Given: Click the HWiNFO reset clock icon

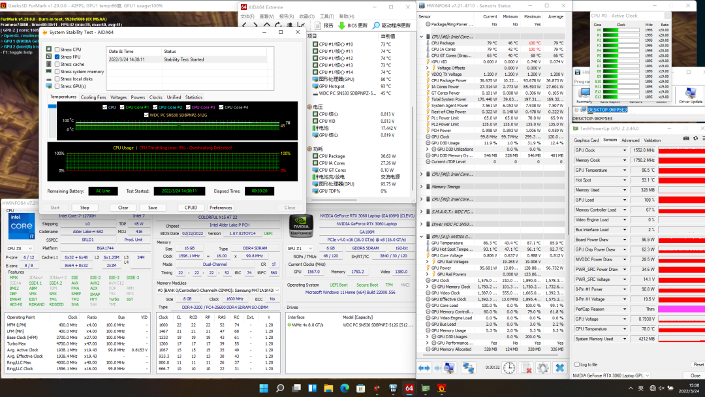Looking at the screenshot, I should click(x=509, y=368).
